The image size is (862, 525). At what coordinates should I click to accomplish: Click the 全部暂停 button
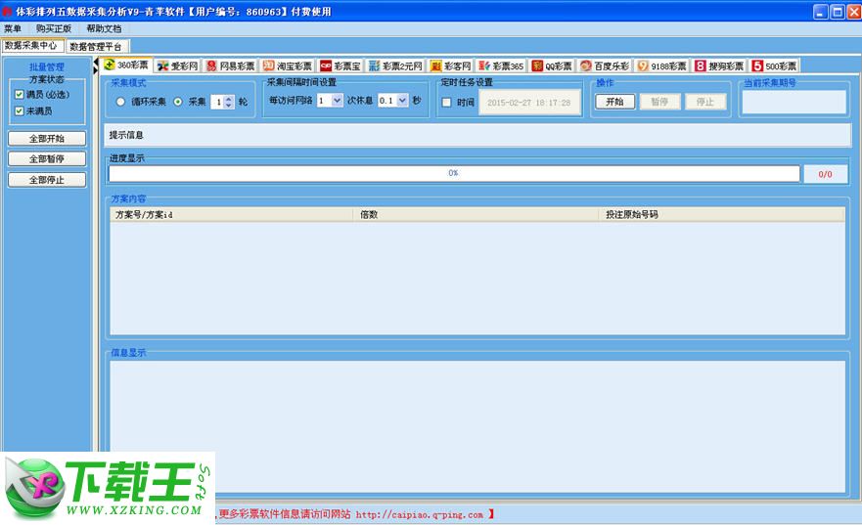pos(47,159)
